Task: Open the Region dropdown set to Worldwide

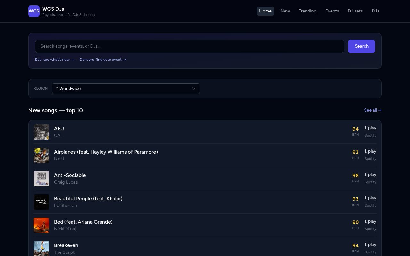Action: [x=126, y=89]
